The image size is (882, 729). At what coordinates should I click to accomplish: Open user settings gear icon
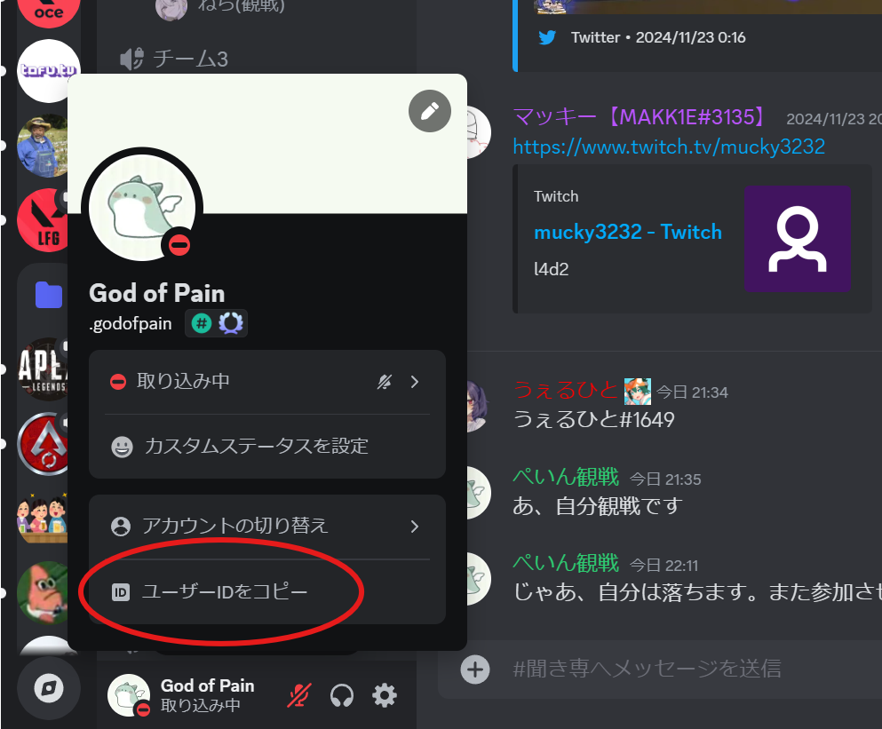385,696
